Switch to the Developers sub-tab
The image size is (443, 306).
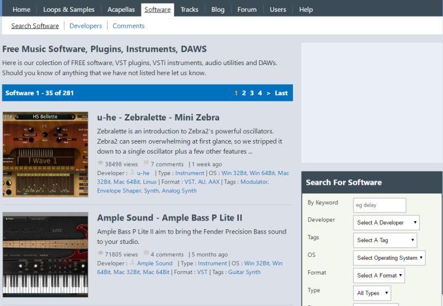[x=86, y=26]
